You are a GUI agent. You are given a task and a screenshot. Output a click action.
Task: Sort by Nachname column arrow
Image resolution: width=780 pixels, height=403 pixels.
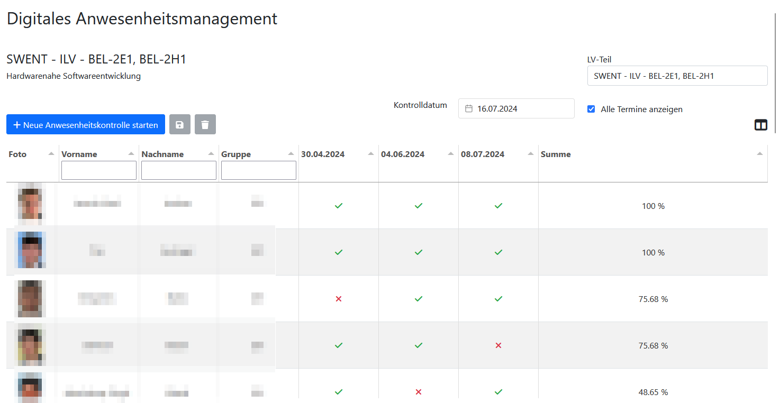point(211,153)
